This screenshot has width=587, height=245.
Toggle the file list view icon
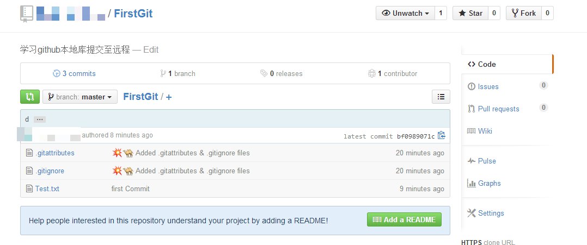tap(441, 97)
